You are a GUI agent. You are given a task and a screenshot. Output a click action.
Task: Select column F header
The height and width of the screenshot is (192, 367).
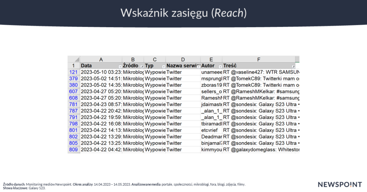[259, 59]
